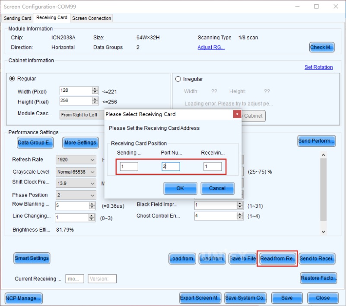Image resolution: width=346 pixels, height=306 pixels.
Task: Select the Irregular cabinet radio button
Action: [178, 79]
